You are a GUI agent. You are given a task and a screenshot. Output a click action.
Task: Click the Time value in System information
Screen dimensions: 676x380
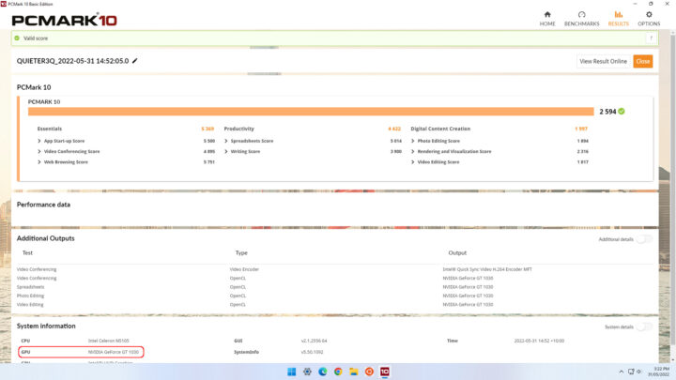539,341
